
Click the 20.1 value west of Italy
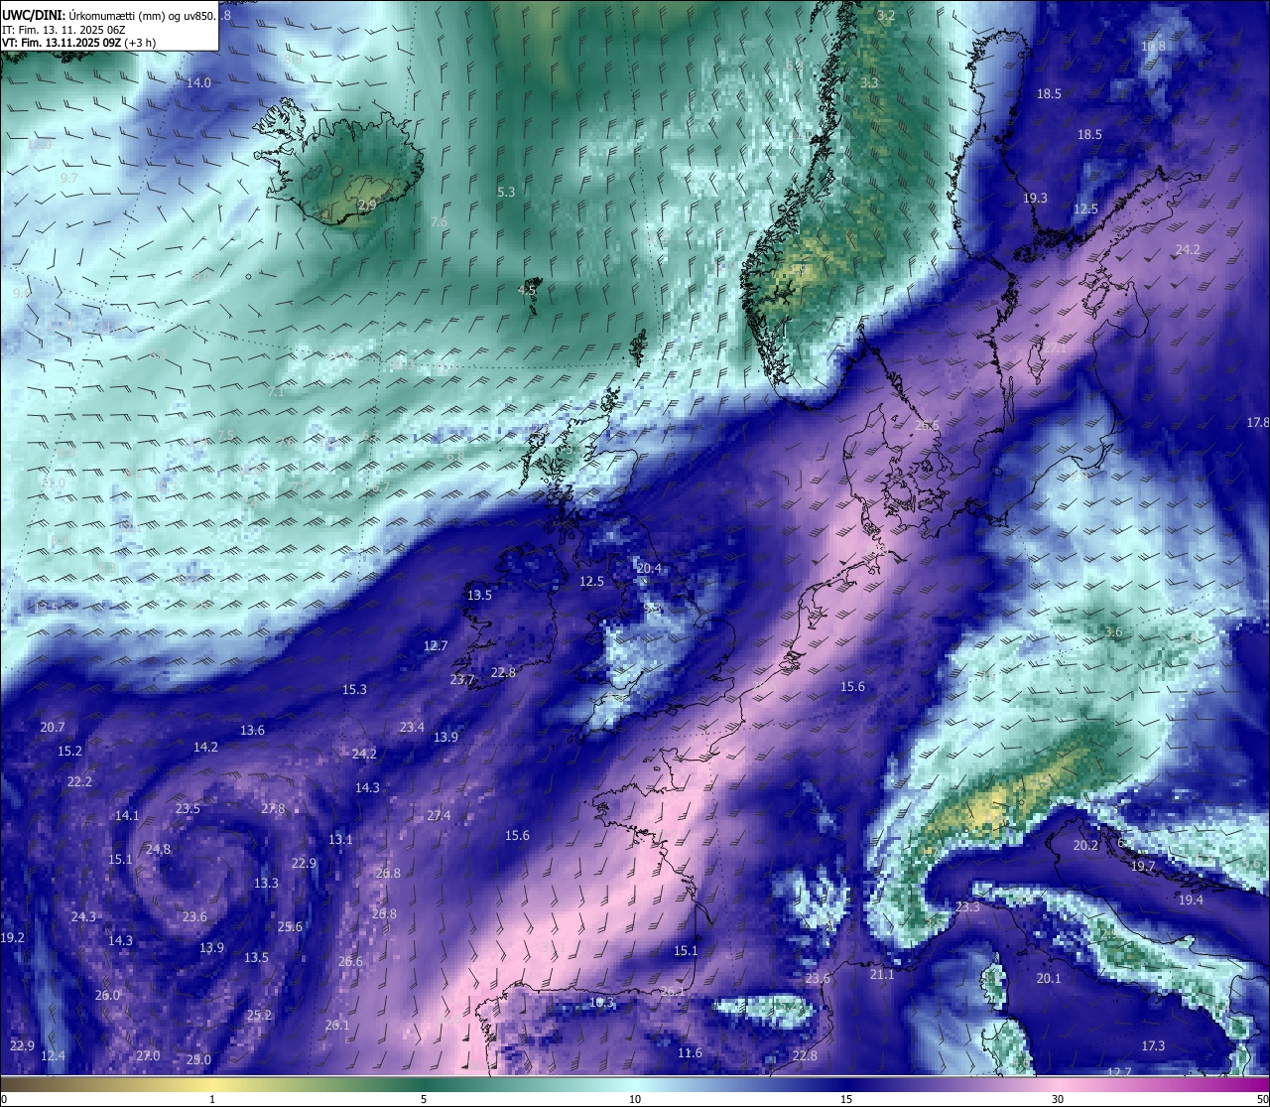pos(1049,979)
